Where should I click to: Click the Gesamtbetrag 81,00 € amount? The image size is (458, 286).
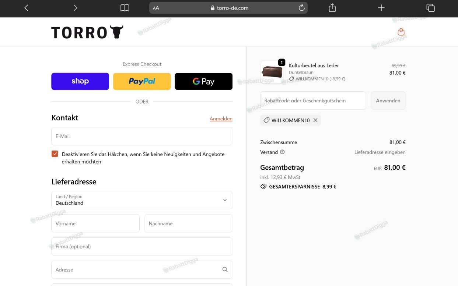click(395, 167)
